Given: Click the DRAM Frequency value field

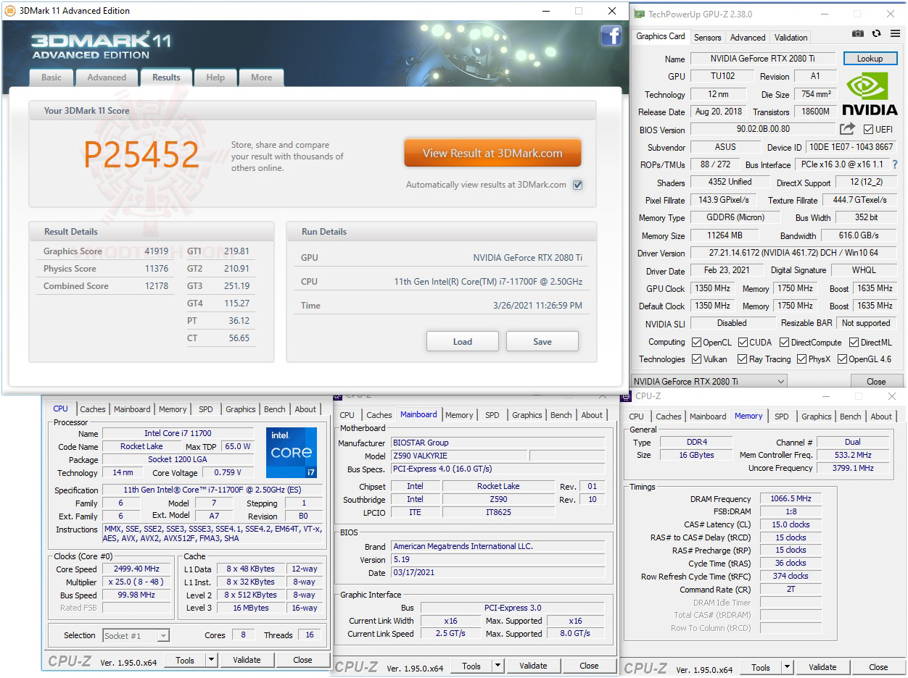Looking at the screenshot, I should (x=791, y=499).
